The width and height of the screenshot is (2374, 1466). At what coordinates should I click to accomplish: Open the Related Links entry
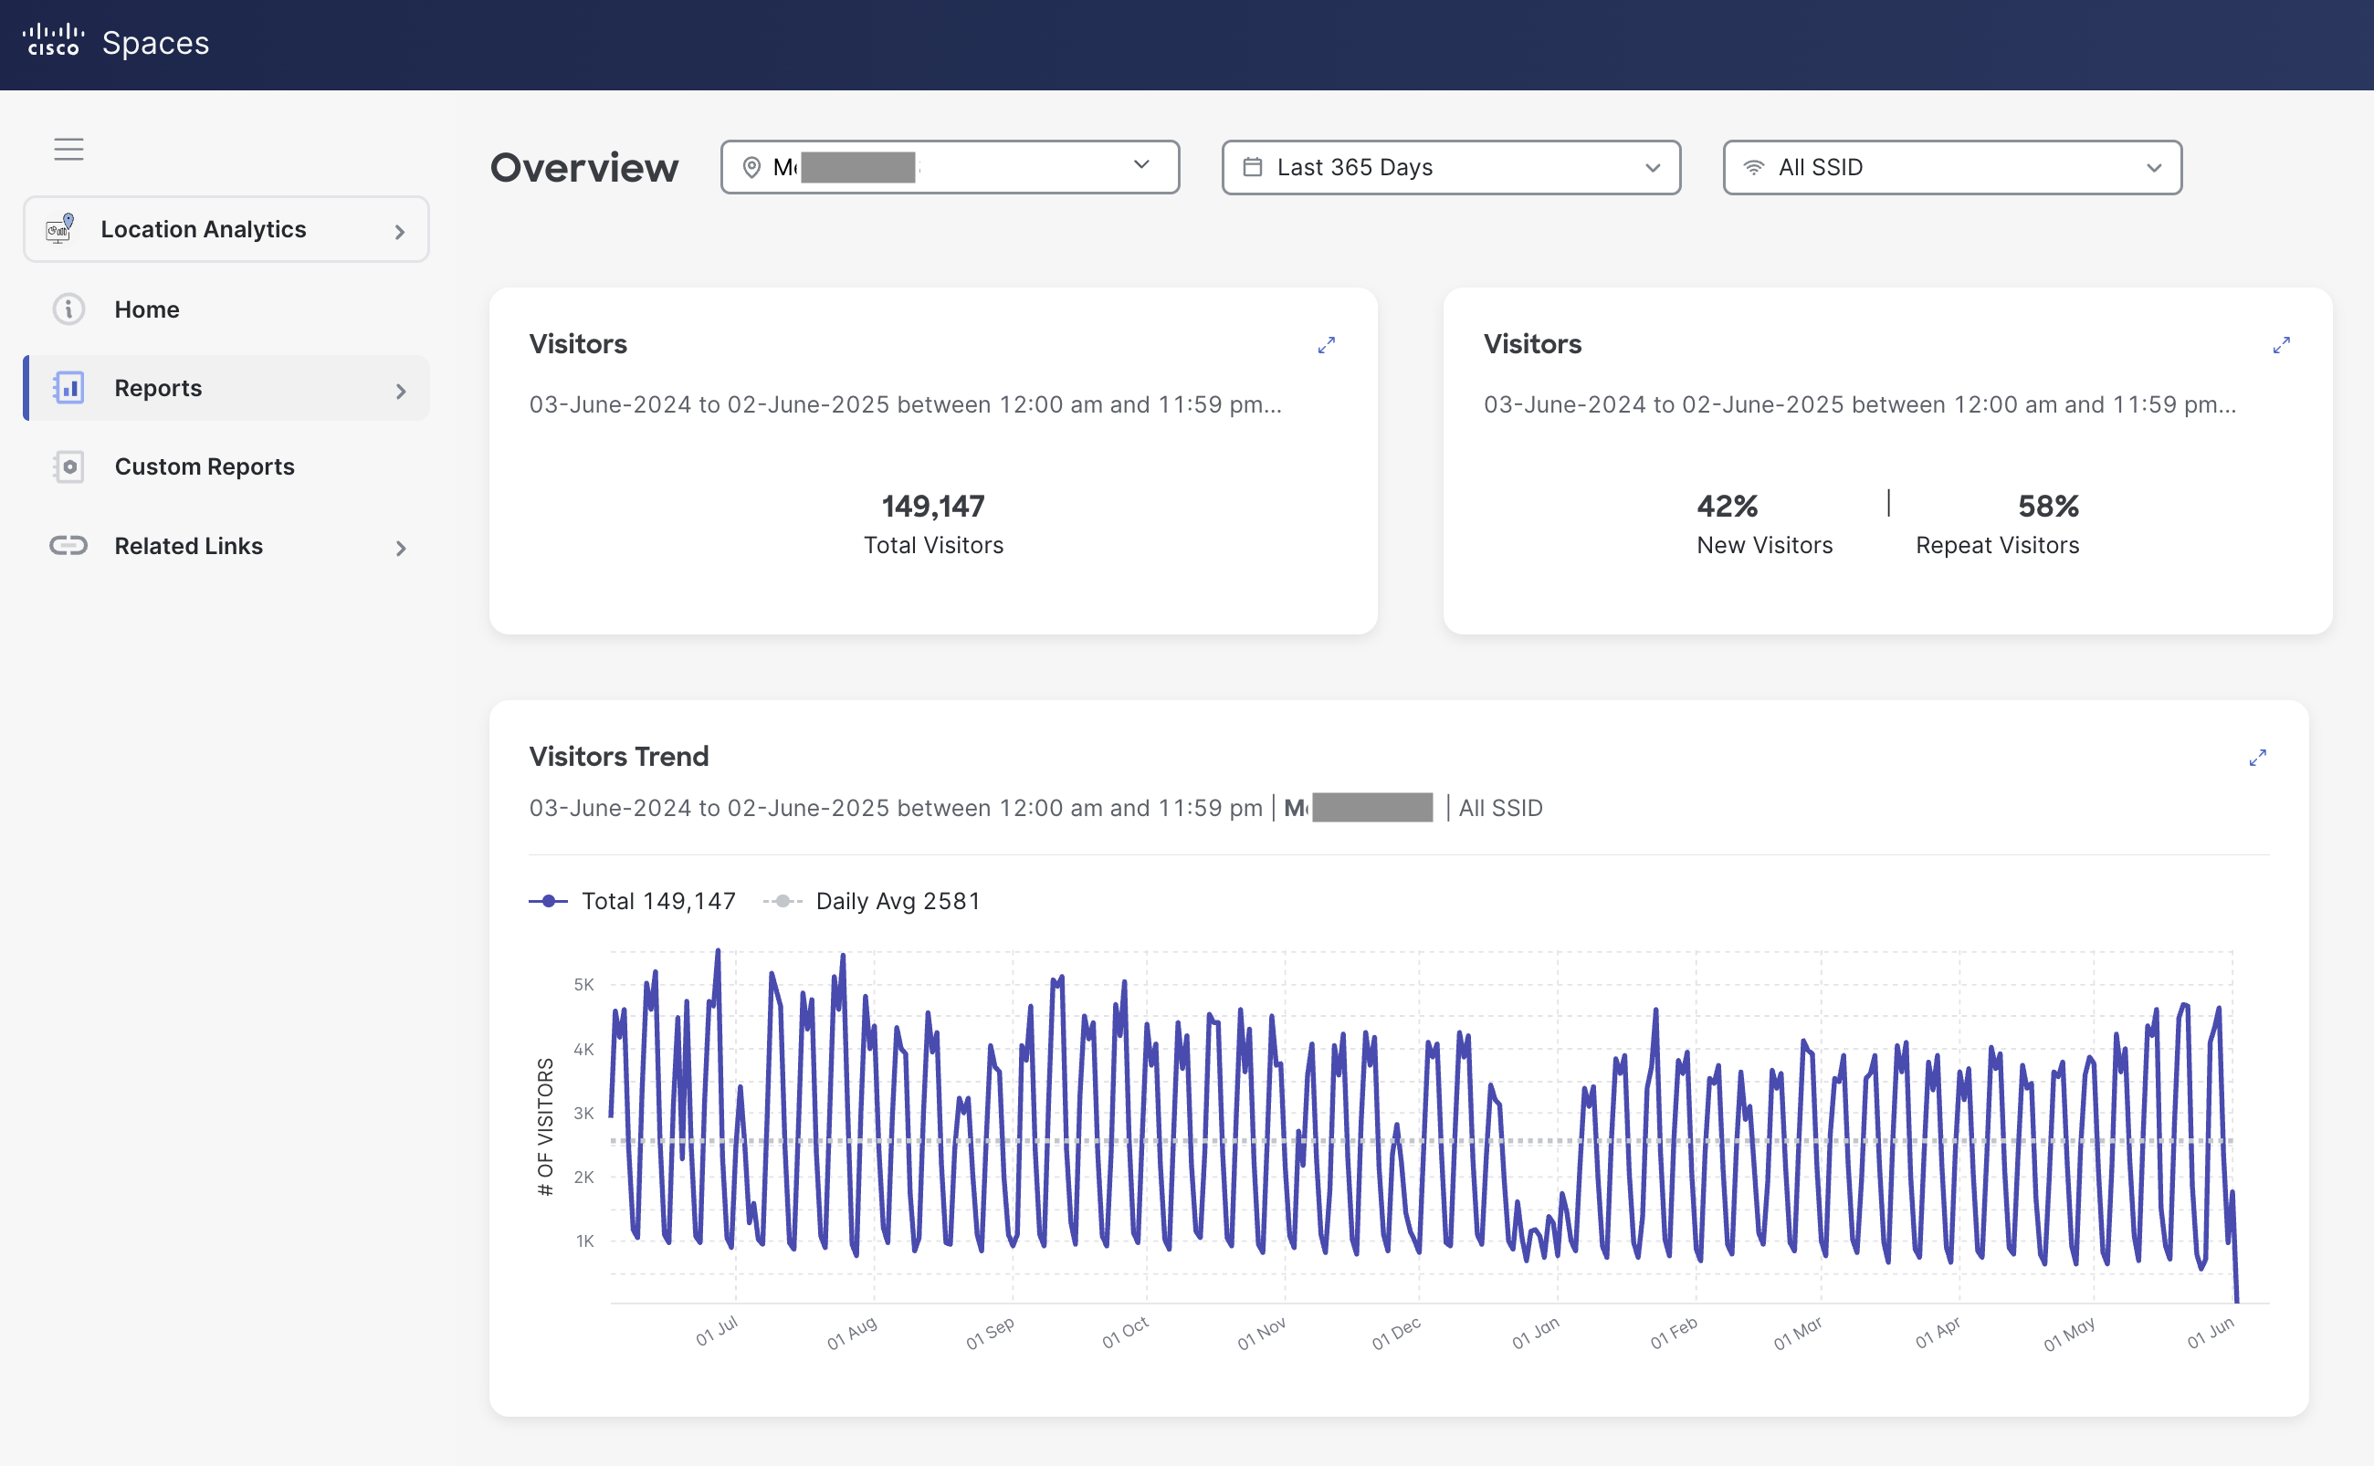189,546
